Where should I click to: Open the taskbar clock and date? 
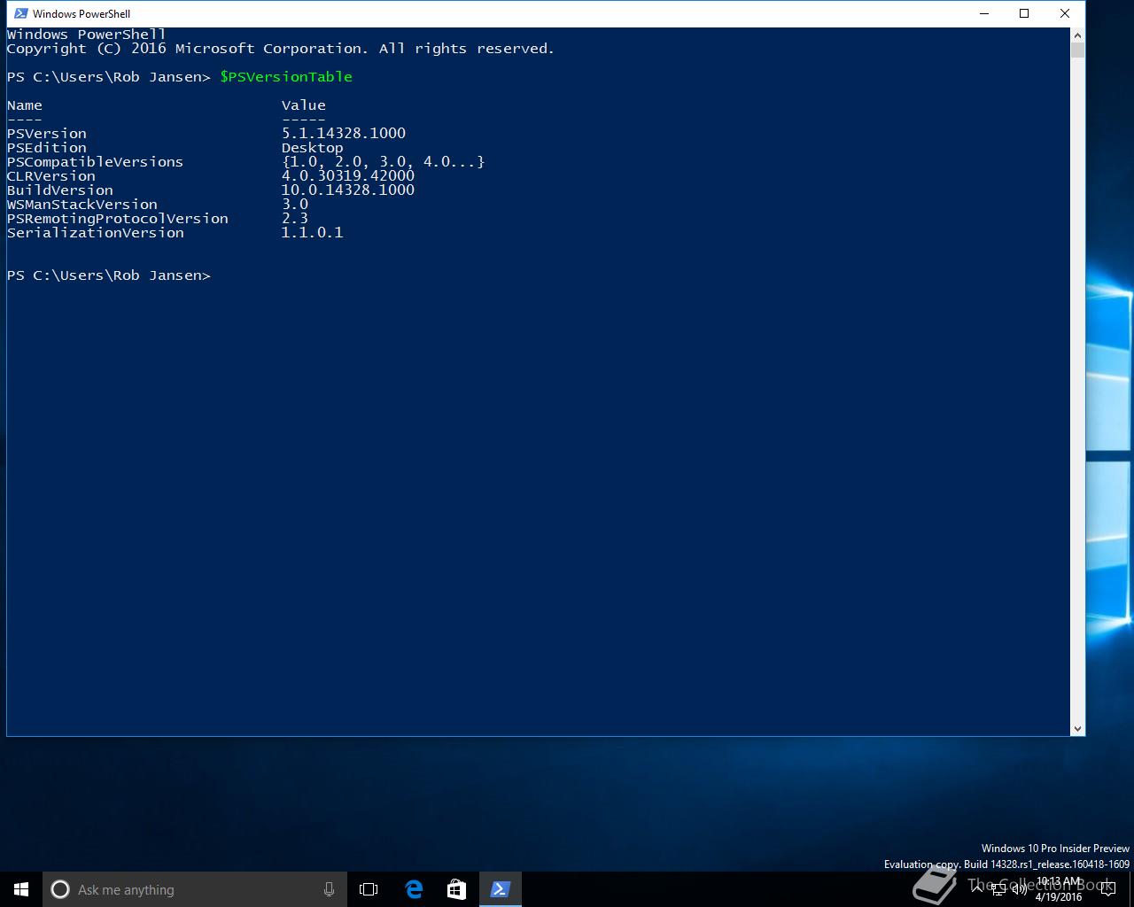1058,889
